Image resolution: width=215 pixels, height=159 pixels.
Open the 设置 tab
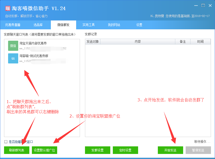click(x=139, y=25)
